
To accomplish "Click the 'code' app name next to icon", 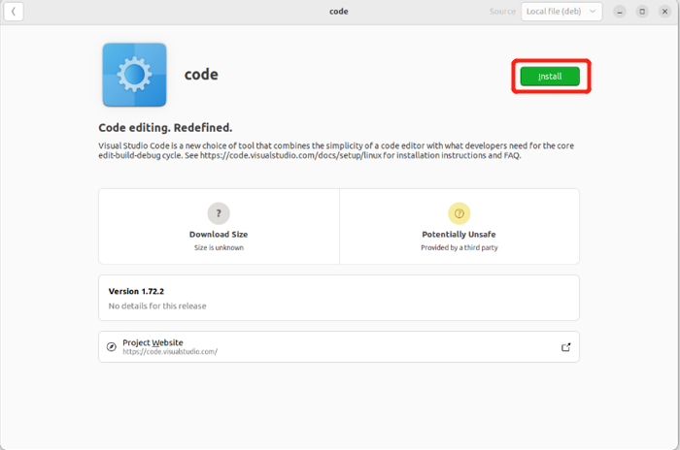I will click(201, 75).
